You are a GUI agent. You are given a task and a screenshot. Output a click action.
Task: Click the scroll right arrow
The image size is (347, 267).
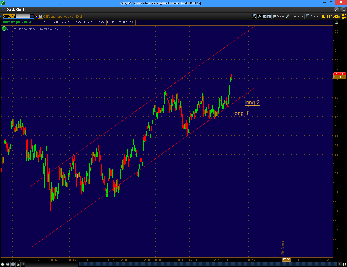click(340, 264)
